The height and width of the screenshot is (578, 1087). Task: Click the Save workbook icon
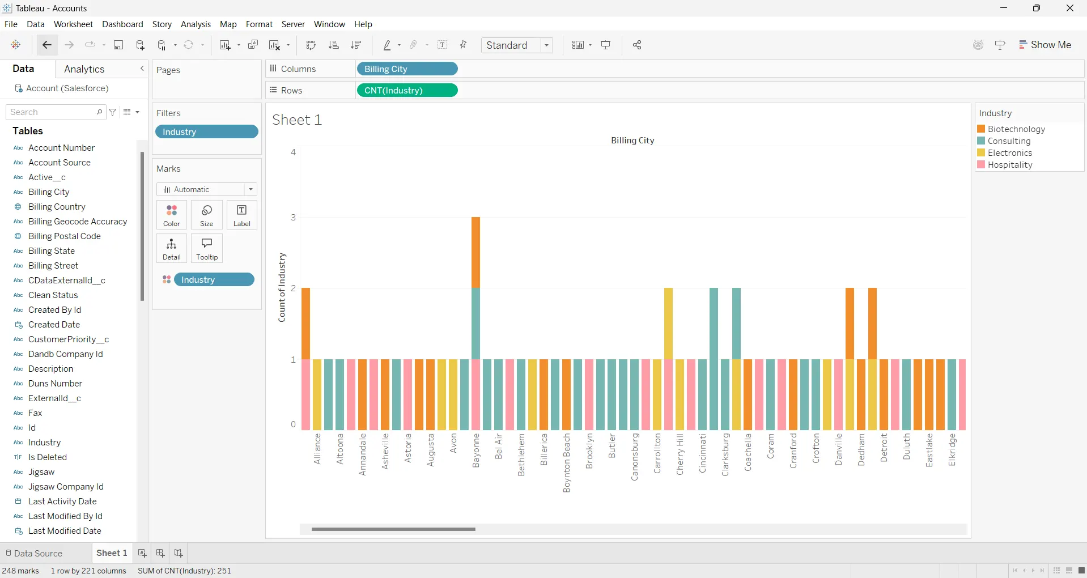(118, 45)
